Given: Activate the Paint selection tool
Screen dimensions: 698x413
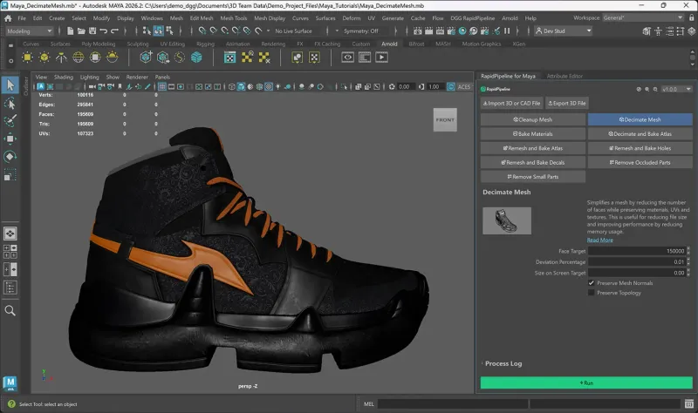Looking at the screenshot, I should coord(10,120).
